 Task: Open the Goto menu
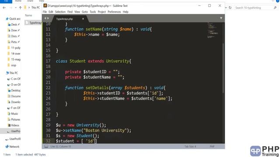click(84, 12)
